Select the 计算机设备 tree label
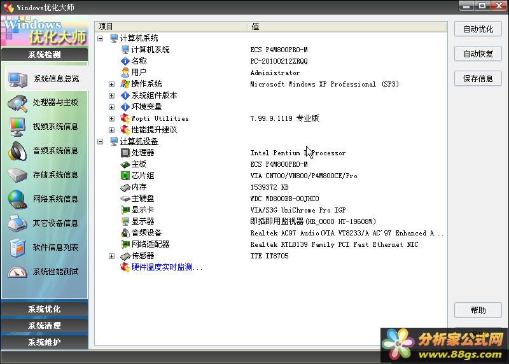This screenshot has height=364, width=509. click(x=139, y=141)
